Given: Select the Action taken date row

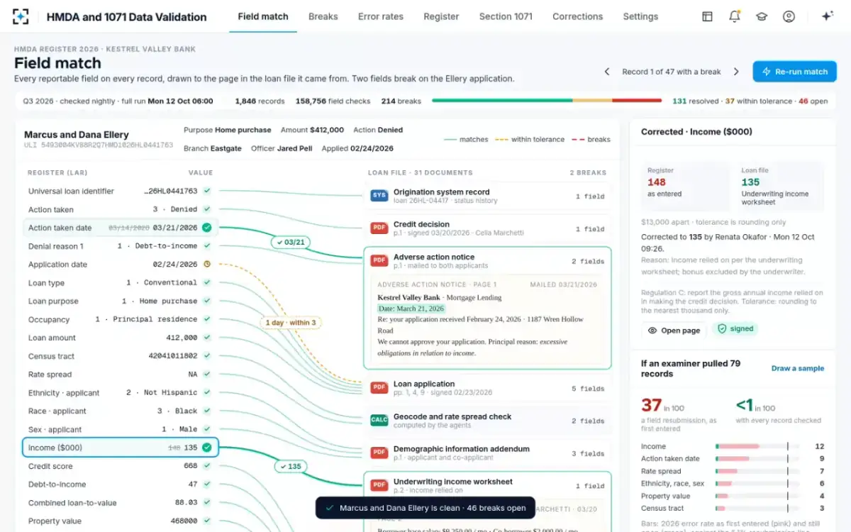Looking at the screenshot, I should [121, 228].
